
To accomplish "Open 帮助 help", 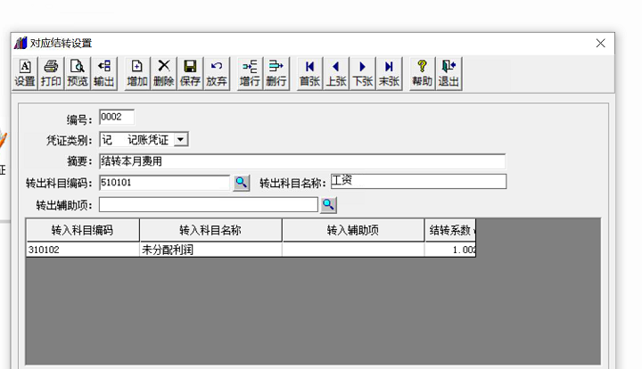I will coord(422,73).
